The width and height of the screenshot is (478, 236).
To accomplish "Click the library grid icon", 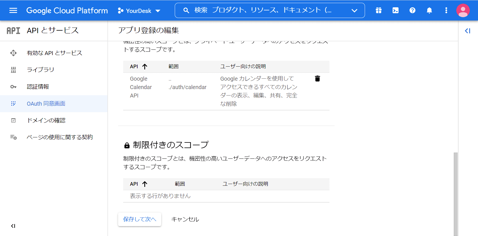I will point(13,70).
